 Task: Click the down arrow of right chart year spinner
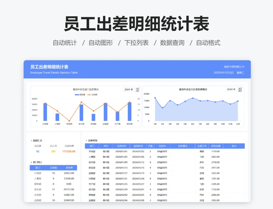pos(240,91)
